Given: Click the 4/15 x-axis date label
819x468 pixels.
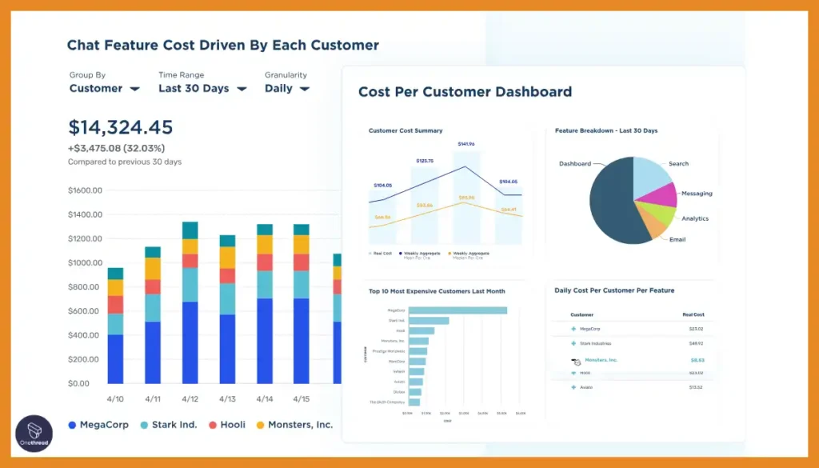Looking at the screenshot, I should click(302, 399).
